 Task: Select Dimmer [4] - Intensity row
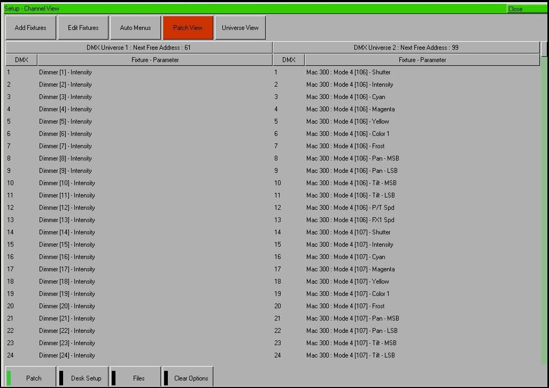(x=138, y=109)
